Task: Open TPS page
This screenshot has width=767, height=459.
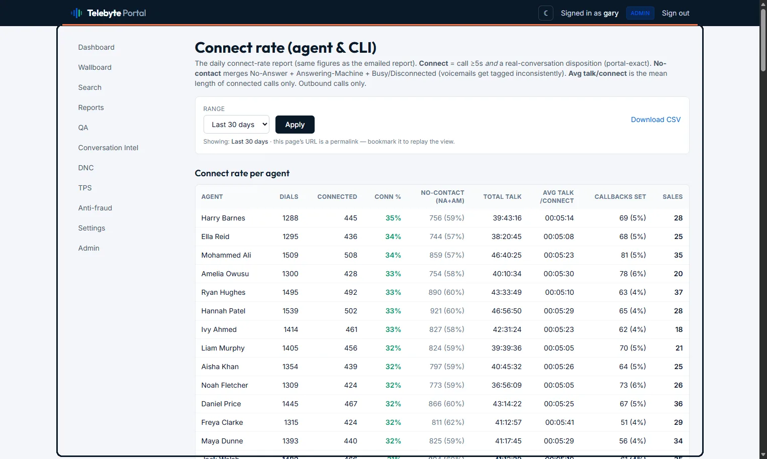Action: click(85, 188)
